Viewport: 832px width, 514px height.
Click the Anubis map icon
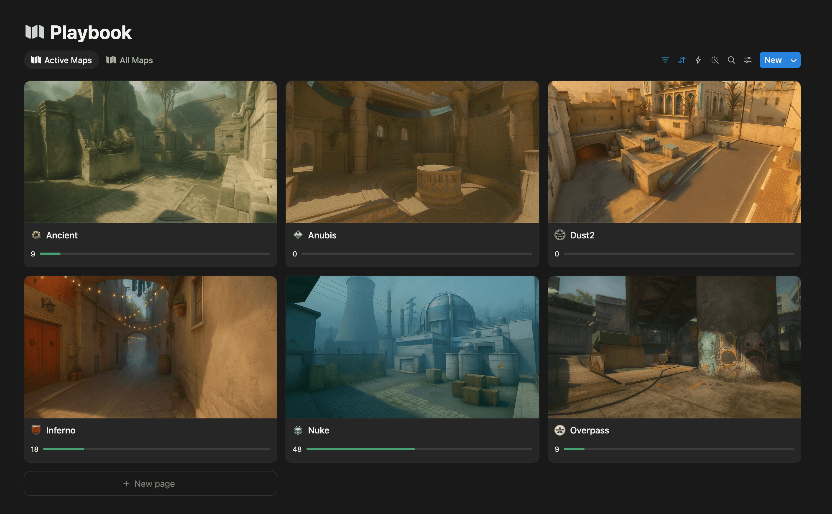tap(298, 235)
